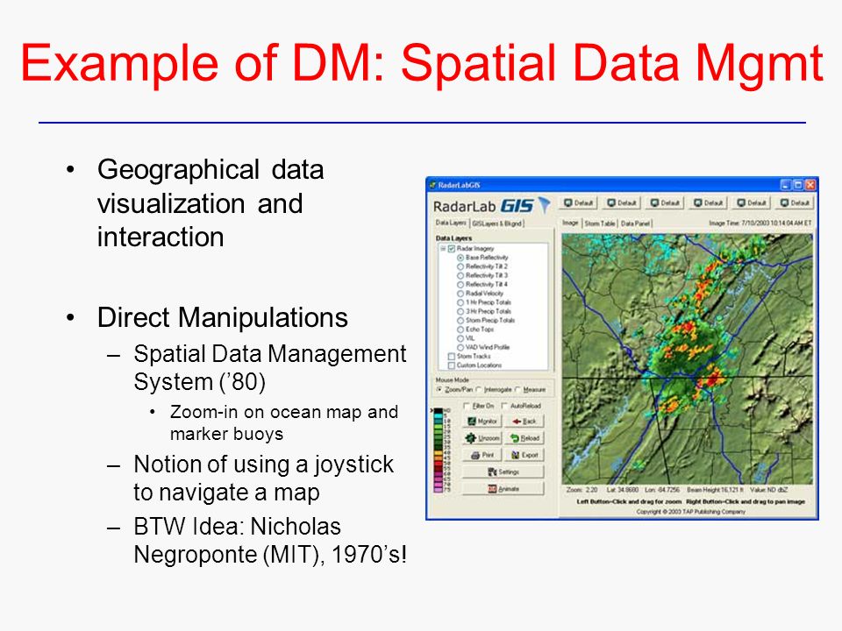Viewport: 842px width, 631px height.
Task: Click the radar map image
Action: point(688,359)
